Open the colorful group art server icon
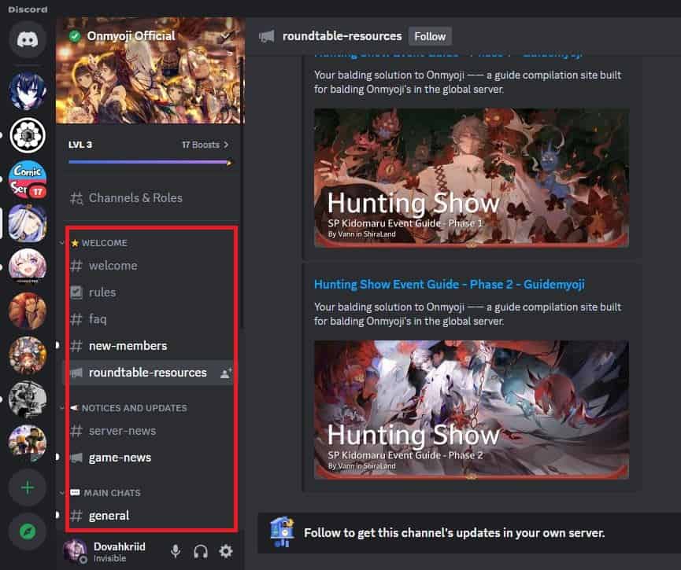 (28, 355)
